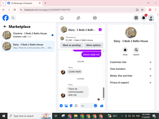Open the account profile avatar menu

pyautogui.click(x=151, y=18)
